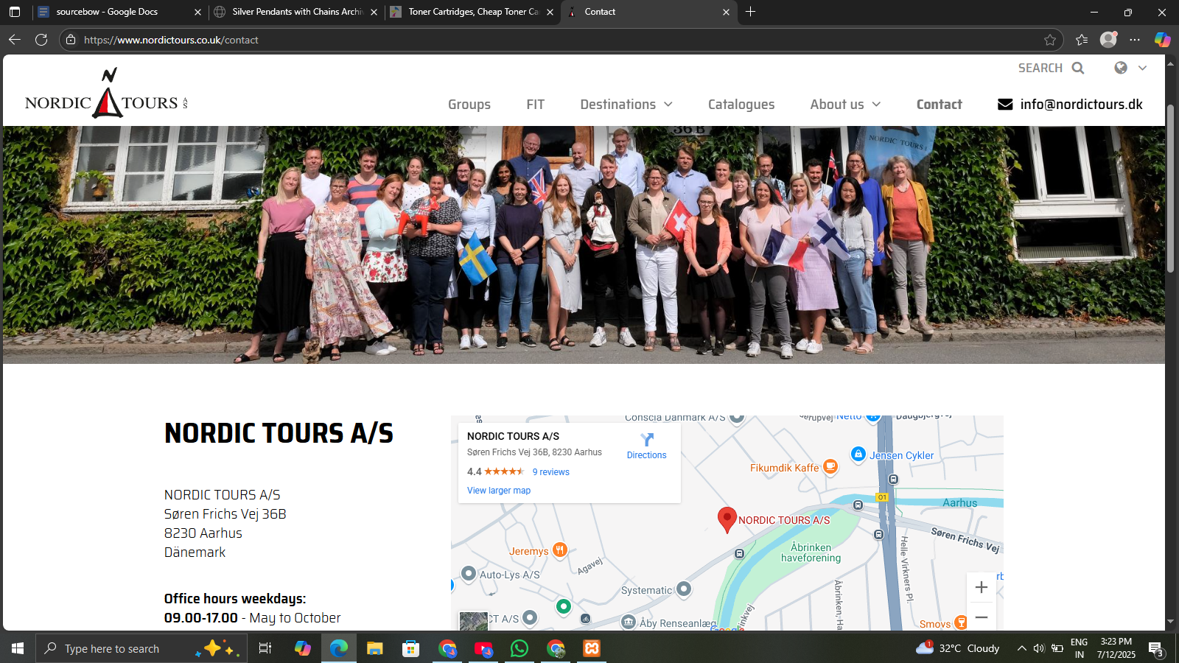This screenshot has height=663, width=1179.
Task: Open the FIT menu item
Action: tap(536, 105)
